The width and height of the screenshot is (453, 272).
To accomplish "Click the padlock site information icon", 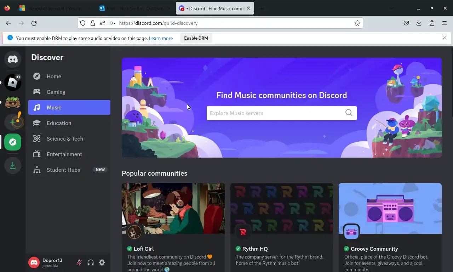I will click(x=93, y=23).
